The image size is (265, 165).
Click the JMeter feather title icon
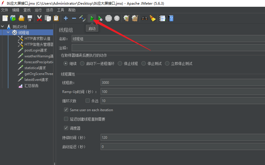point(3,3)
